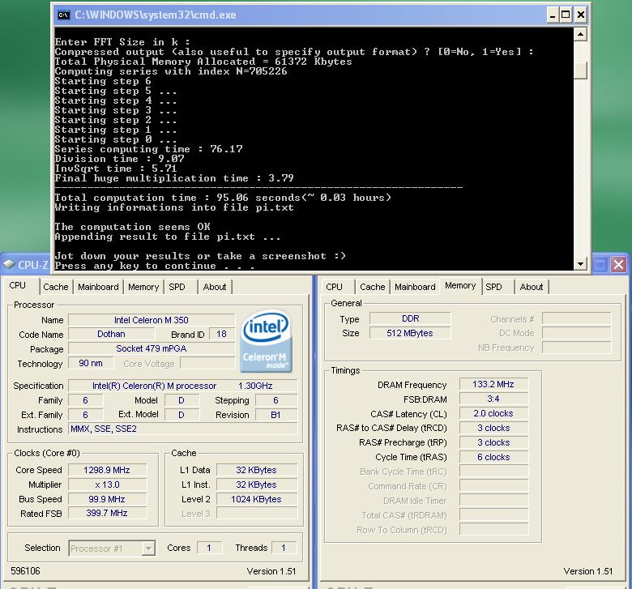632x589 pixels.
Task: Switch to SPD tab in right CPU-Z window
Action: [x=493, y=287]
